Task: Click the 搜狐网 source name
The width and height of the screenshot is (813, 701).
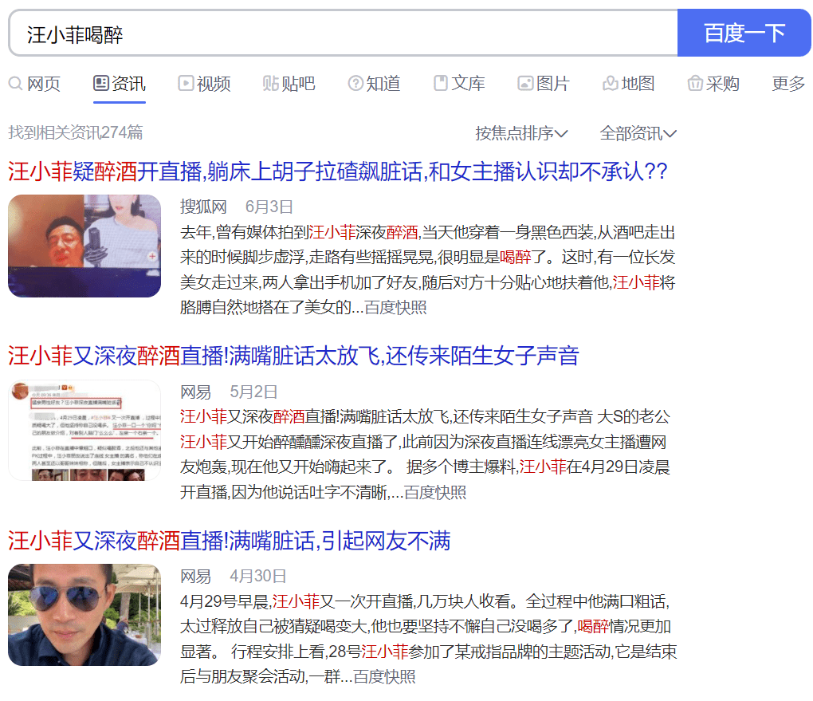Action: pos(203,207)
